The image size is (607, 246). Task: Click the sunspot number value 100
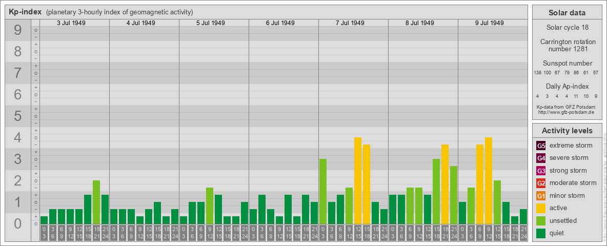click(x=548, y=73)
